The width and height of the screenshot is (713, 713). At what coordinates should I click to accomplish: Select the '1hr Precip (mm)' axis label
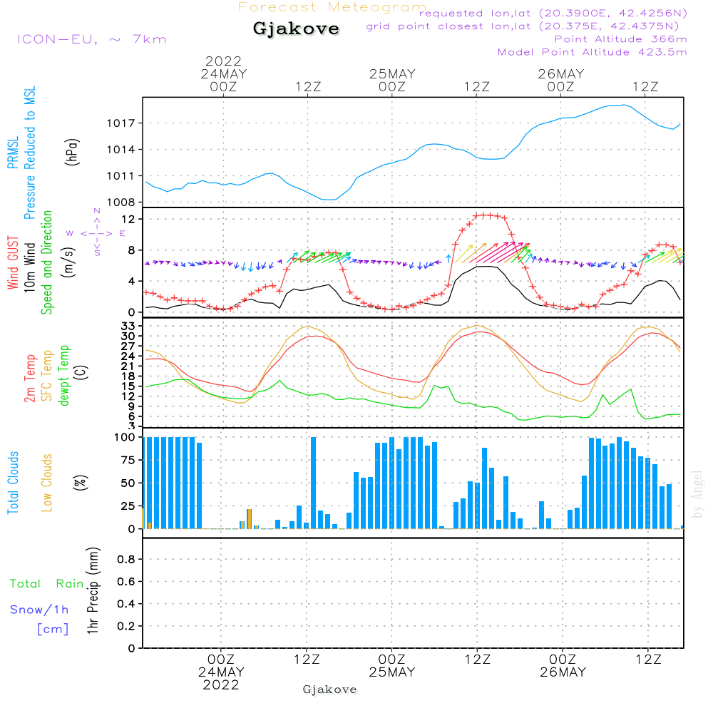(93, 590)
